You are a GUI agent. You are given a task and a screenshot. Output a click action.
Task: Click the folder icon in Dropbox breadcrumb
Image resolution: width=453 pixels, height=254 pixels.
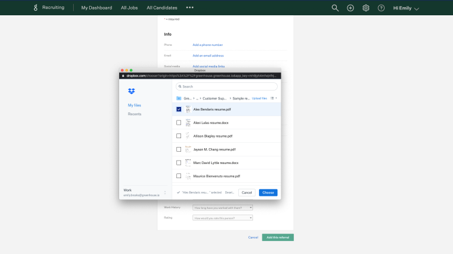(x=179, y=98)
